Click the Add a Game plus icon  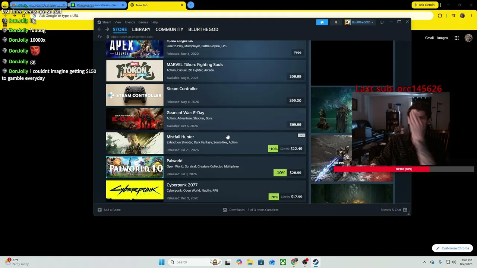coord(99,210)
